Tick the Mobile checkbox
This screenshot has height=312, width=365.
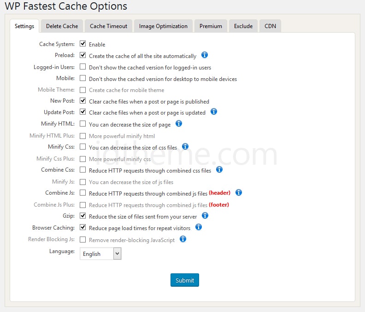82,78
